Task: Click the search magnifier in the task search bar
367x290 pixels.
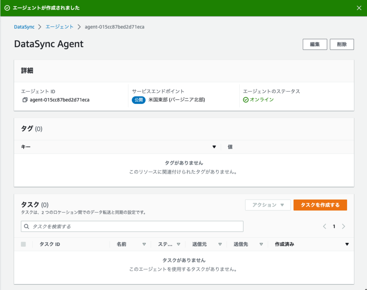Action: click(26, 226)
